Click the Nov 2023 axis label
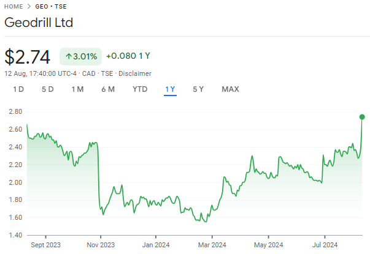This screenshot has height=254, width=370. [101, 245]
